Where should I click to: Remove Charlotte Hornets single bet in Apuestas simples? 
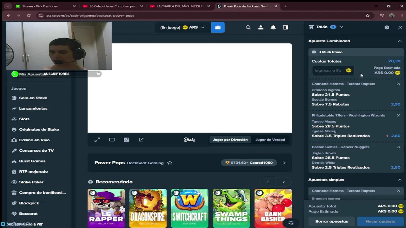[399, 191]
